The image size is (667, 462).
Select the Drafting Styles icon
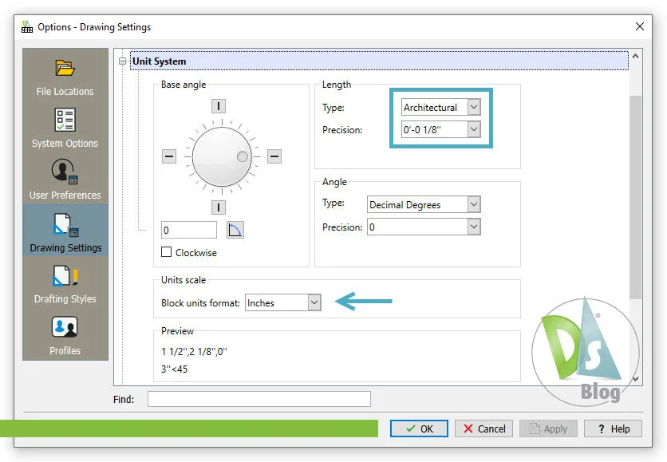(x=65, y=277)
